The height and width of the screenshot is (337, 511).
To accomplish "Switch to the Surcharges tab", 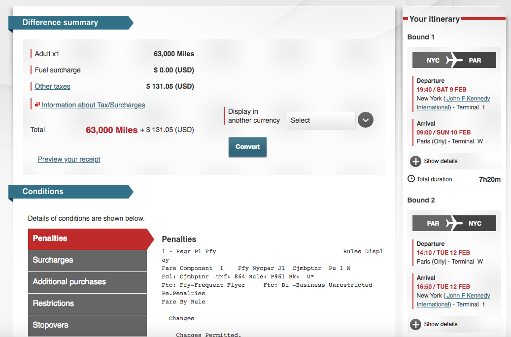I will click(x=87, y=260).
